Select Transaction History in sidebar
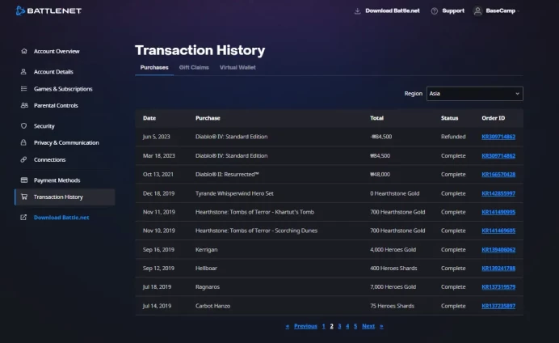 (x=65, y=197)
